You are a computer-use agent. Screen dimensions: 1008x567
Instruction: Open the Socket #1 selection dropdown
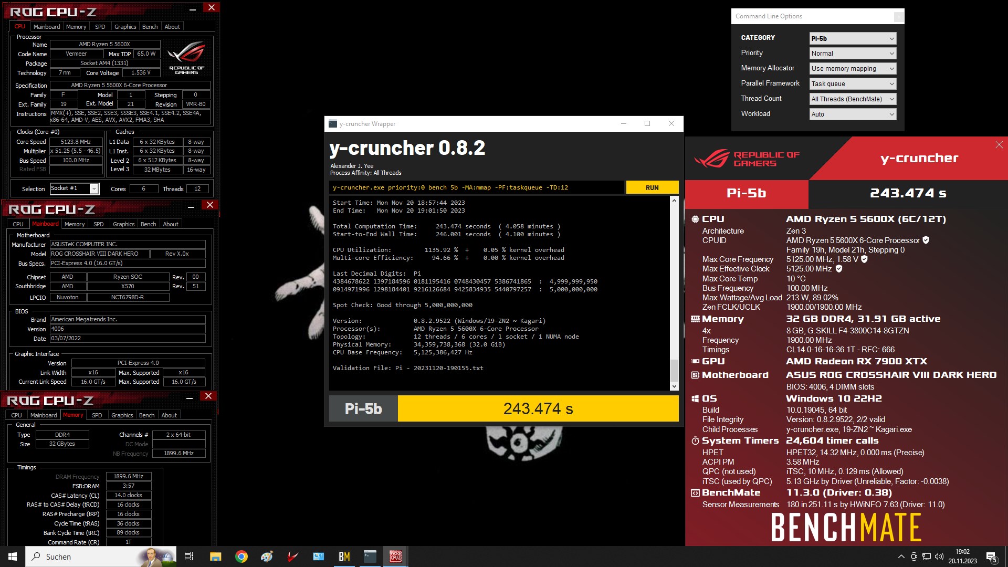pyautogui.click(x=74, y=188)
